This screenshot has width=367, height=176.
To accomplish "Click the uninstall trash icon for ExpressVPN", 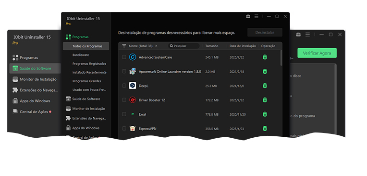I will coord(265,129).
